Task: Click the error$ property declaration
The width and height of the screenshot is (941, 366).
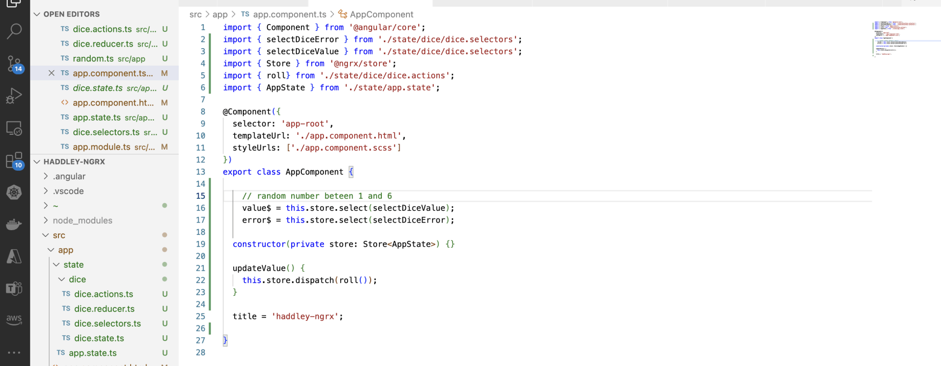Action: pos(256,220)
